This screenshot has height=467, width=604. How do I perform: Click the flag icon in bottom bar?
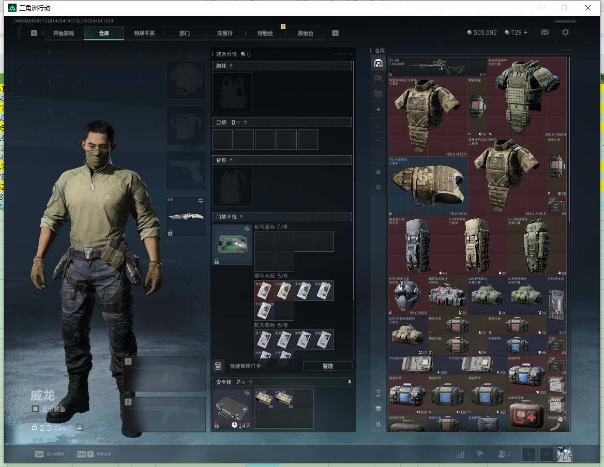click(479, 454)
